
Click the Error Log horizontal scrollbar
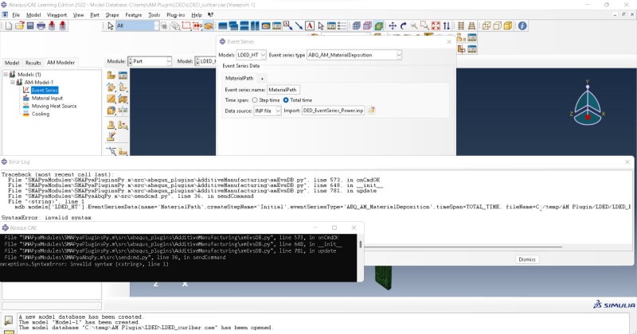pyautogui.click(x=463, y=247)
